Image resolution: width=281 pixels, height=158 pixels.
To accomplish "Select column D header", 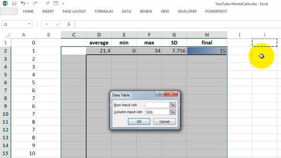I will tap(99, 35).
